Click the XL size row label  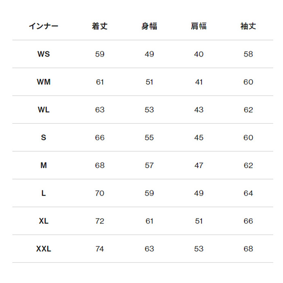[x=44, y=221]
